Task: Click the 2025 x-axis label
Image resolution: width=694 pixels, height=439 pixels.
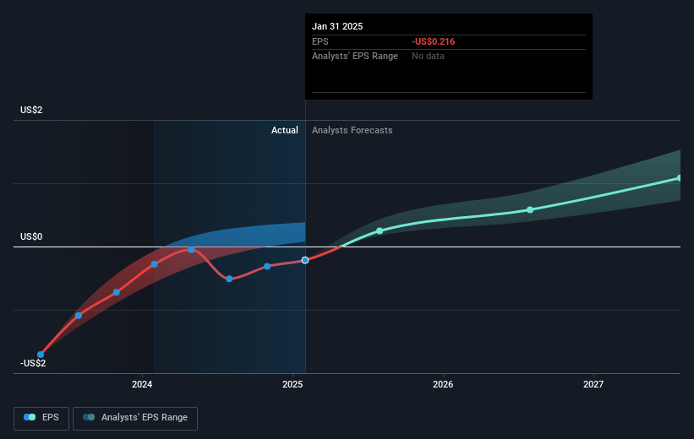Action: 292,384
